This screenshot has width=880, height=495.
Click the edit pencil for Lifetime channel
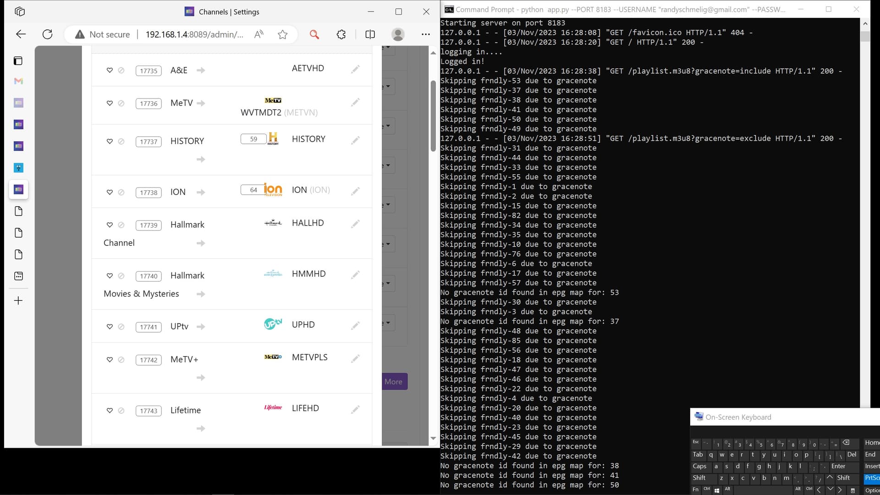(x=355, y=409)
